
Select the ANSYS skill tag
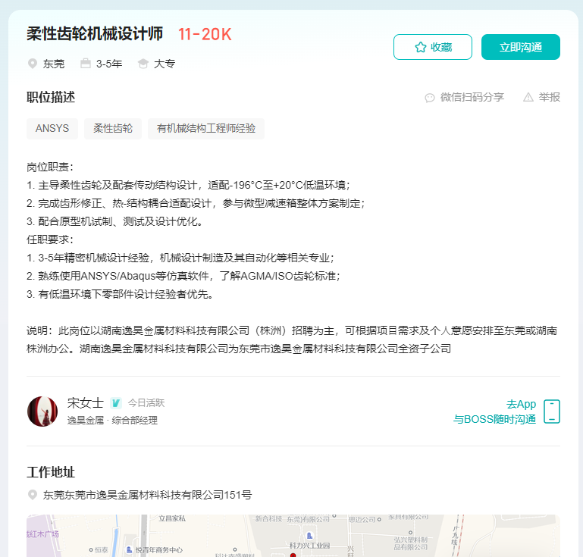52,129
